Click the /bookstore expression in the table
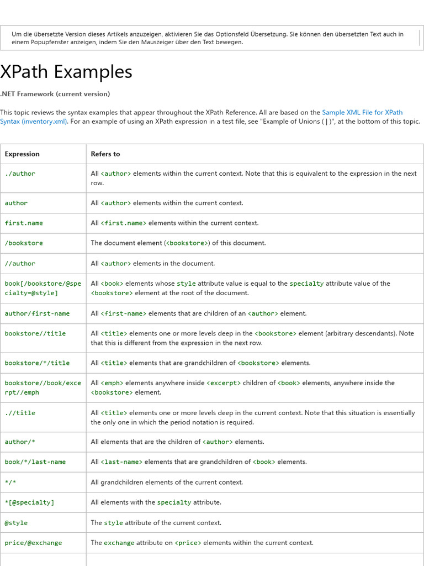Screen dimensions: 424x566 [x=24, y=243]
